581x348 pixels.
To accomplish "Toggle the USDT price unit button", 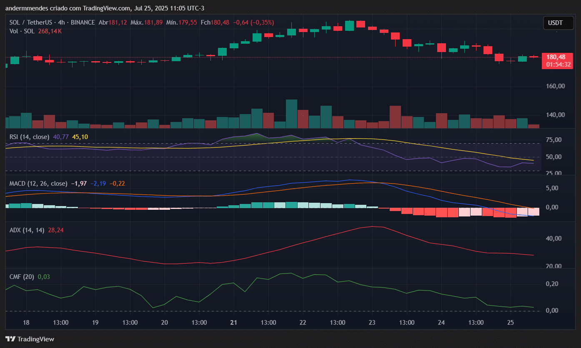I will (558, 23).
